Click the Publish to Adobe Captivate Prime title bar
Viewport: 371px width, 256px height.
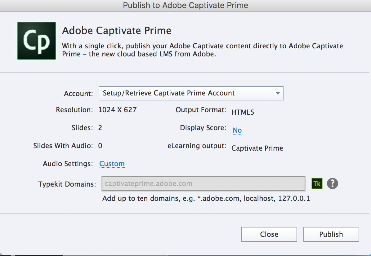pyautogui.click(x=185, y=5)
